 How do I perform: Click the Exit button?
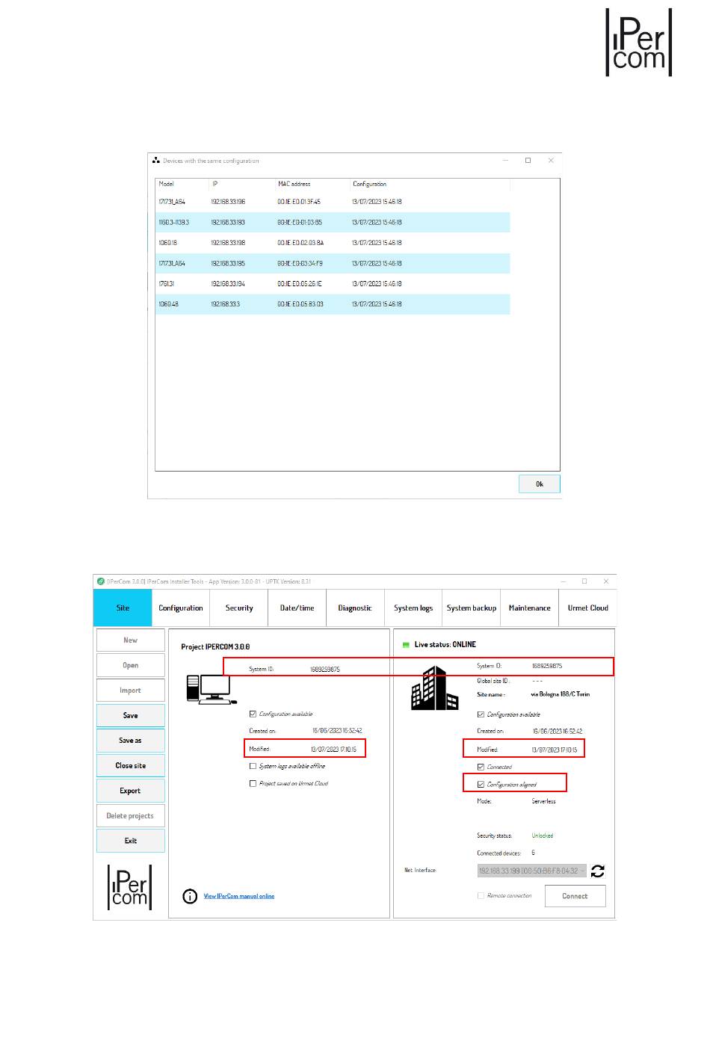click(131, 841)
